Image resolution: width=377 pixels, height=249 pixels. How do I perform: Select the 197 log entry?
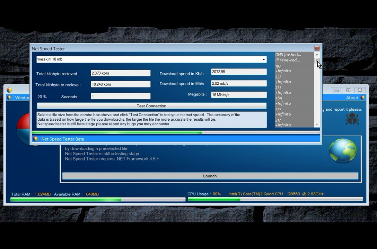click(x=278, y=66)
